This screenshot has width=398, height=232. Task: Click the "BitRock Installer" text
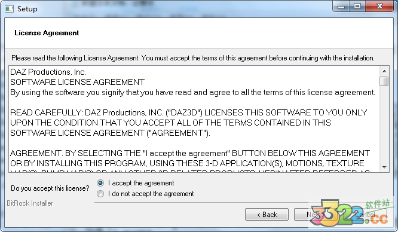(30, 203)
